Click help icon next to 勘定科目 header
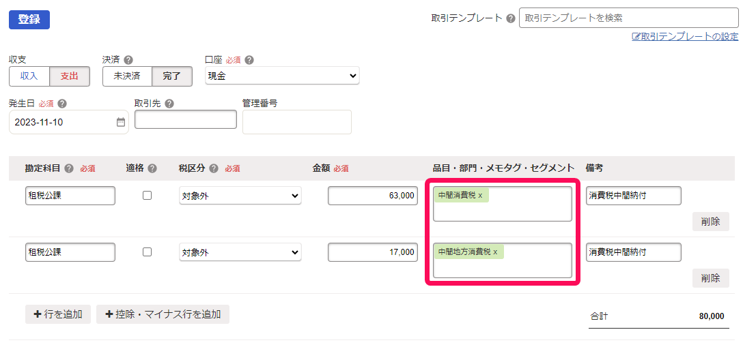Screen dimensions: 743x347 pos(69,168)
